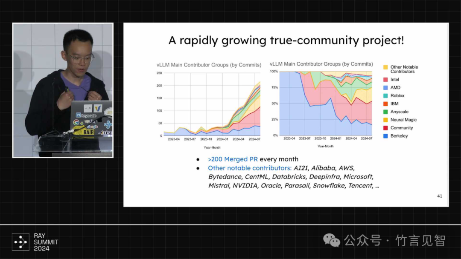Click the right percentage chart title
Screen dimensions: 461x259
point(321,64)
